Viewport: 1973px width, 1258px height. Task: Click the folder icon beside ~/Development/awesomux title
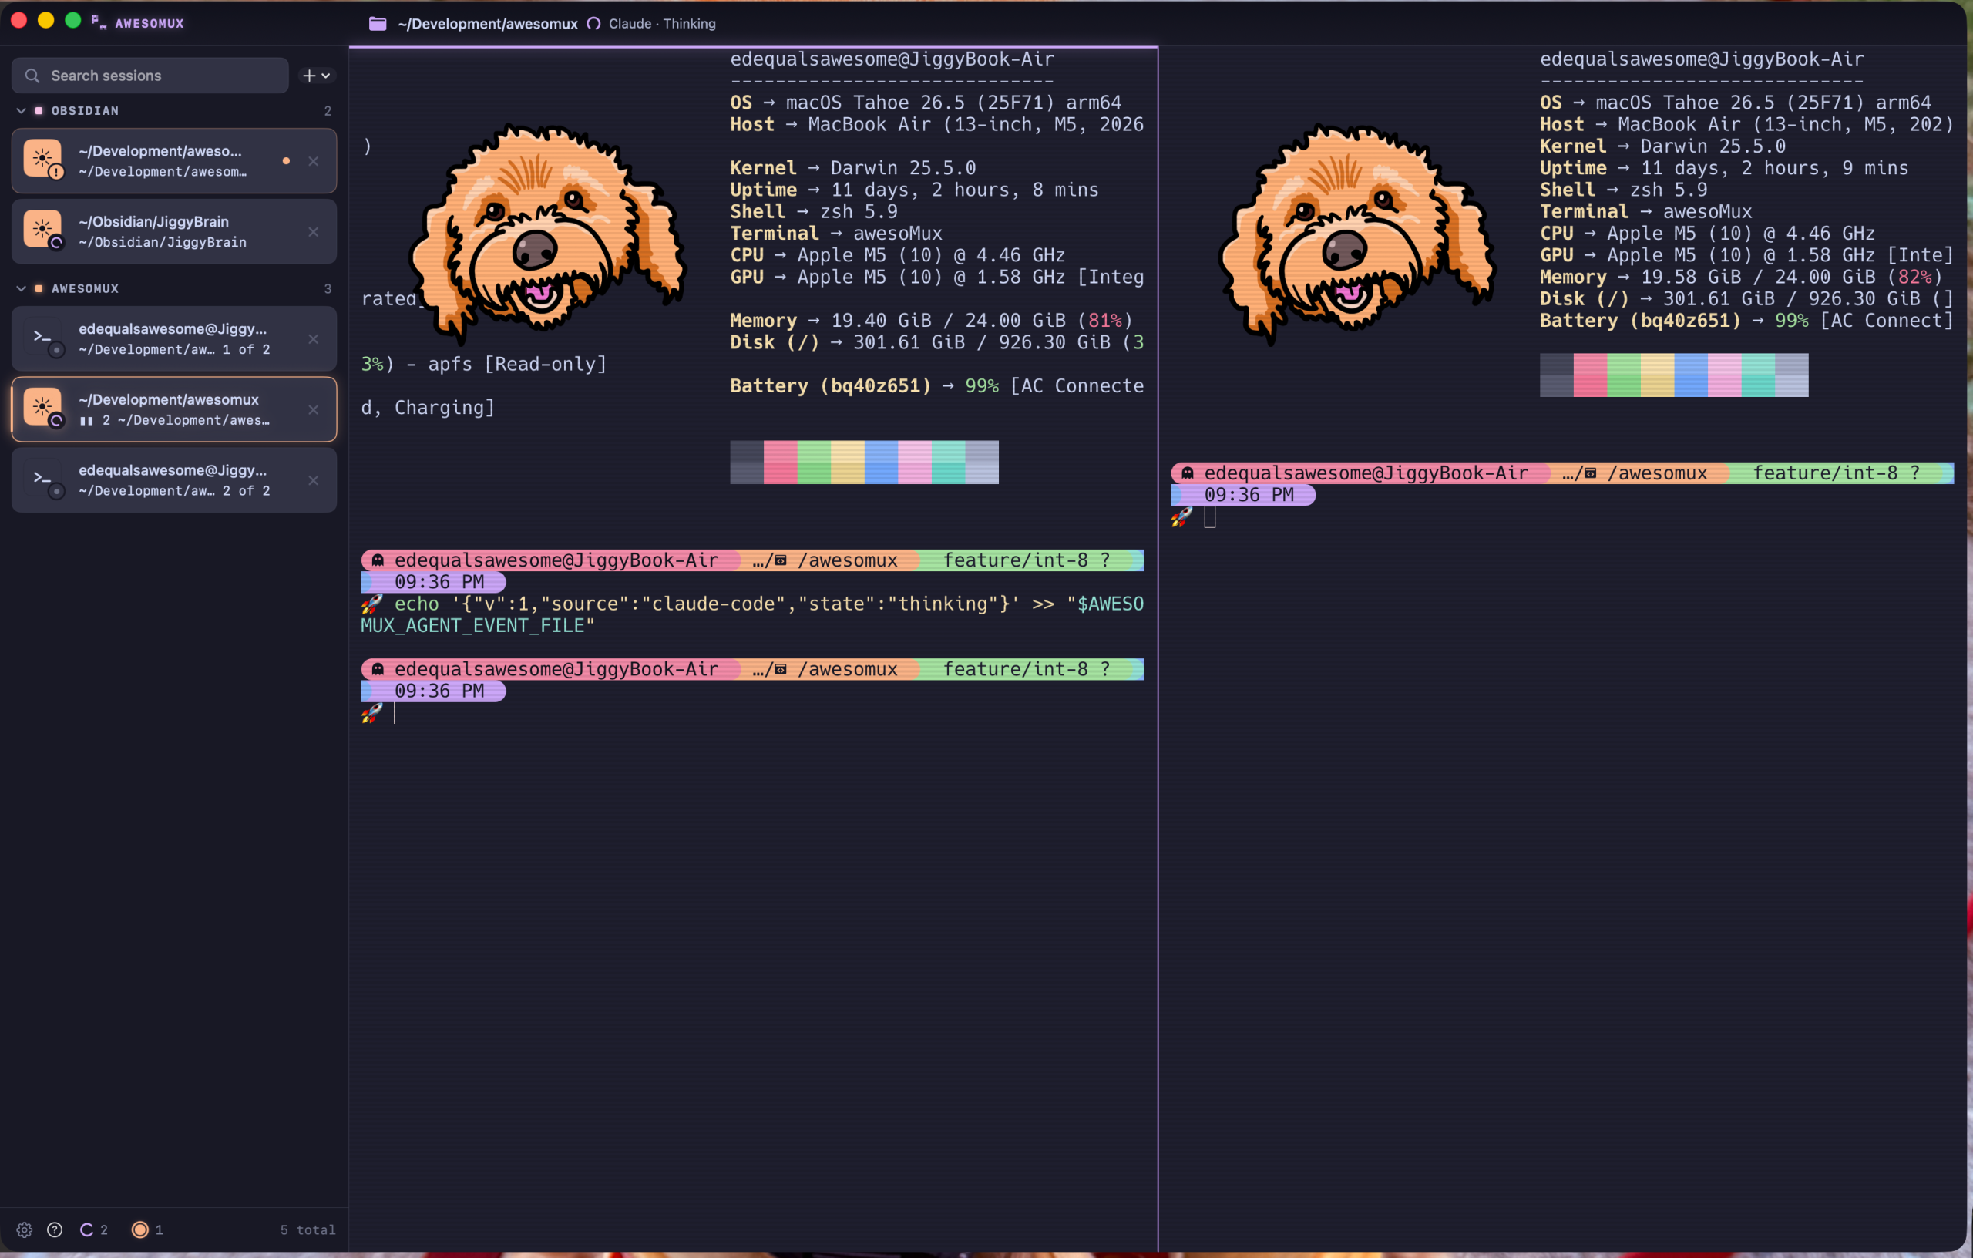click(377, 24)
